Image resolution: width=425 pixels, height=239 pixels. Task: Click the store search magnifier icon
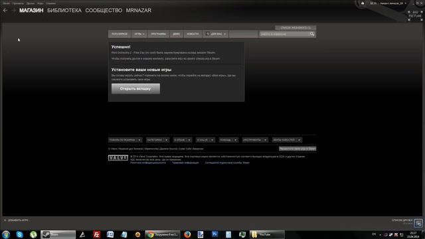coord(312,34)
